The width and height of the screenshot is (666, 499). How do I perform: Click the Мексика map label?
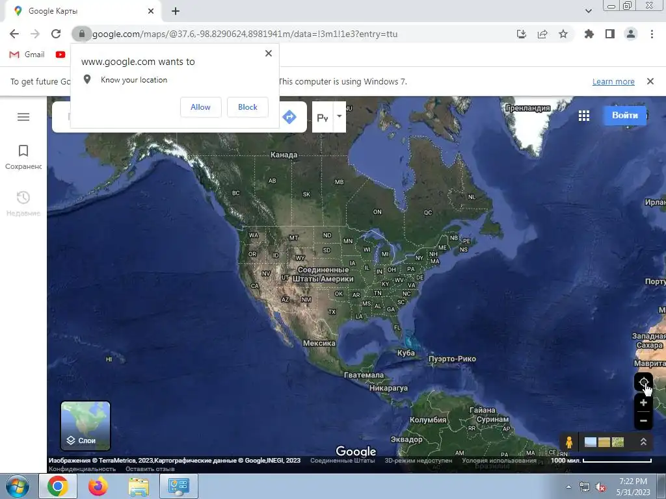(x=319, y=343)
